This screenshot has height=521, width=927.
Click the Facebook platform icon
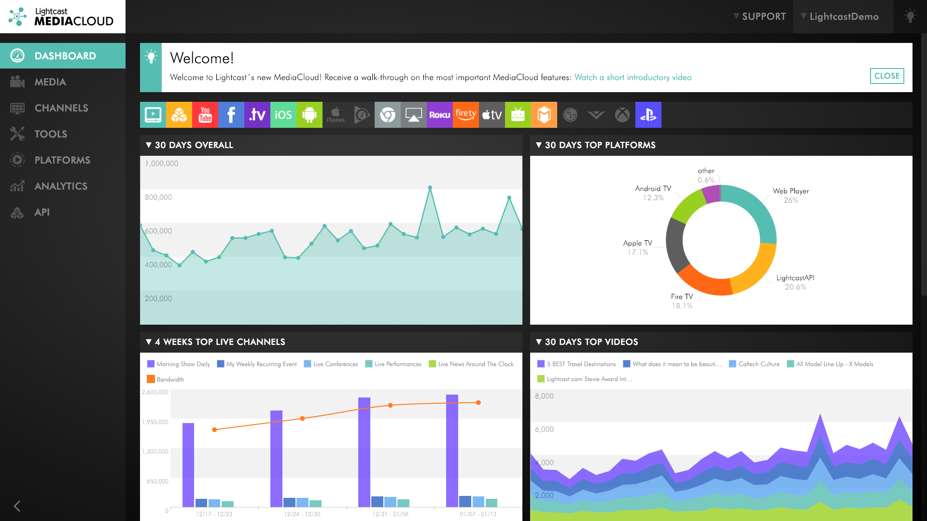point(231,115)
